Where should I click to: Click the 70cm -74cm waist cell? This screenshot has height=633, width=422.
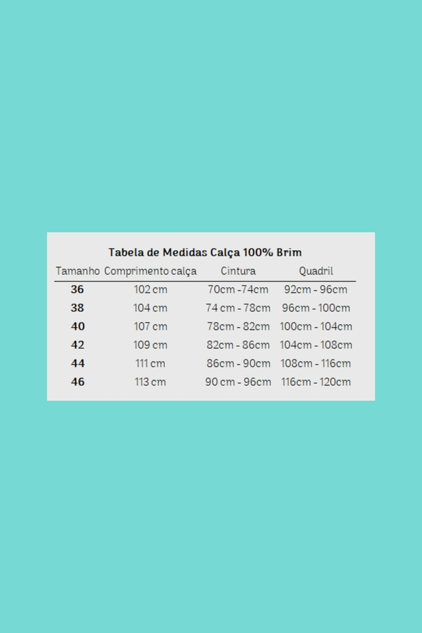pos(238,289)
